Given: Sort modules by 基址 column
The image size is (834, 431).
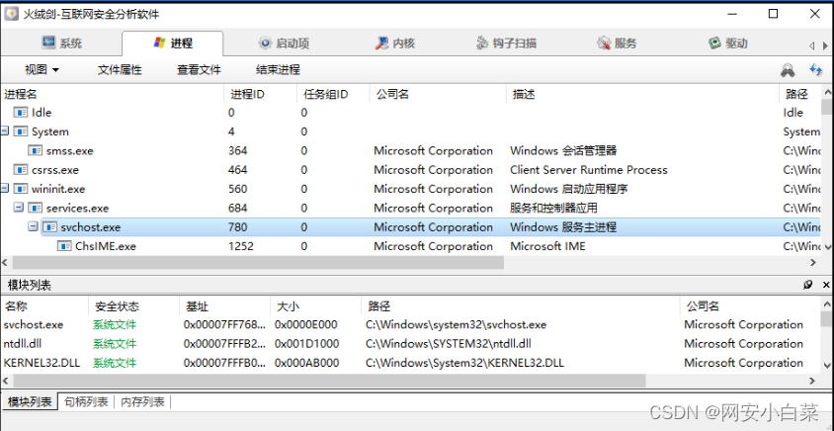Looking at the screenshot, I should coord(225,306).
